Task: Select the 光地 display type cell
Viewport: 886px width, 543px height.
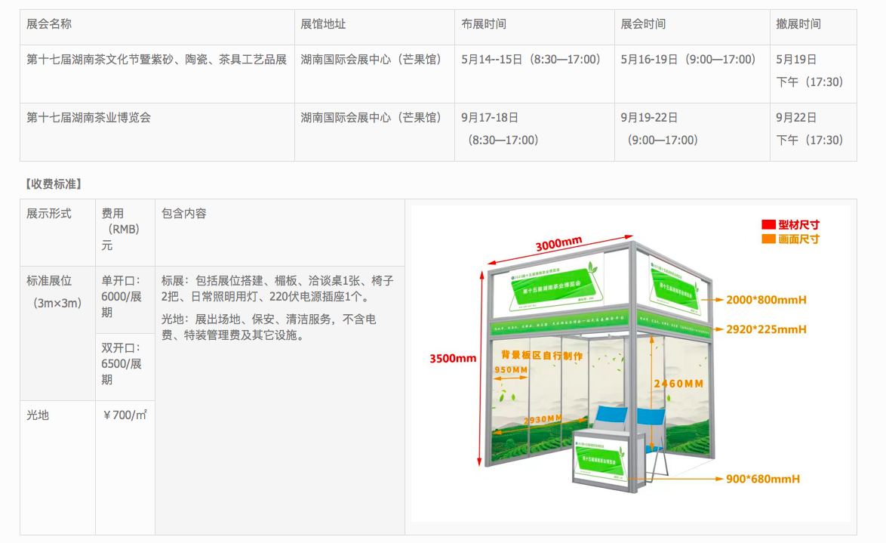Action: click(57, 467)
